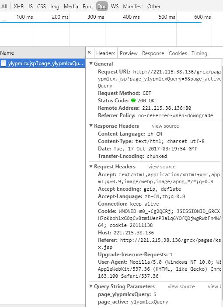Click Host 221.215.38.136 value

(x=134, y=233)
